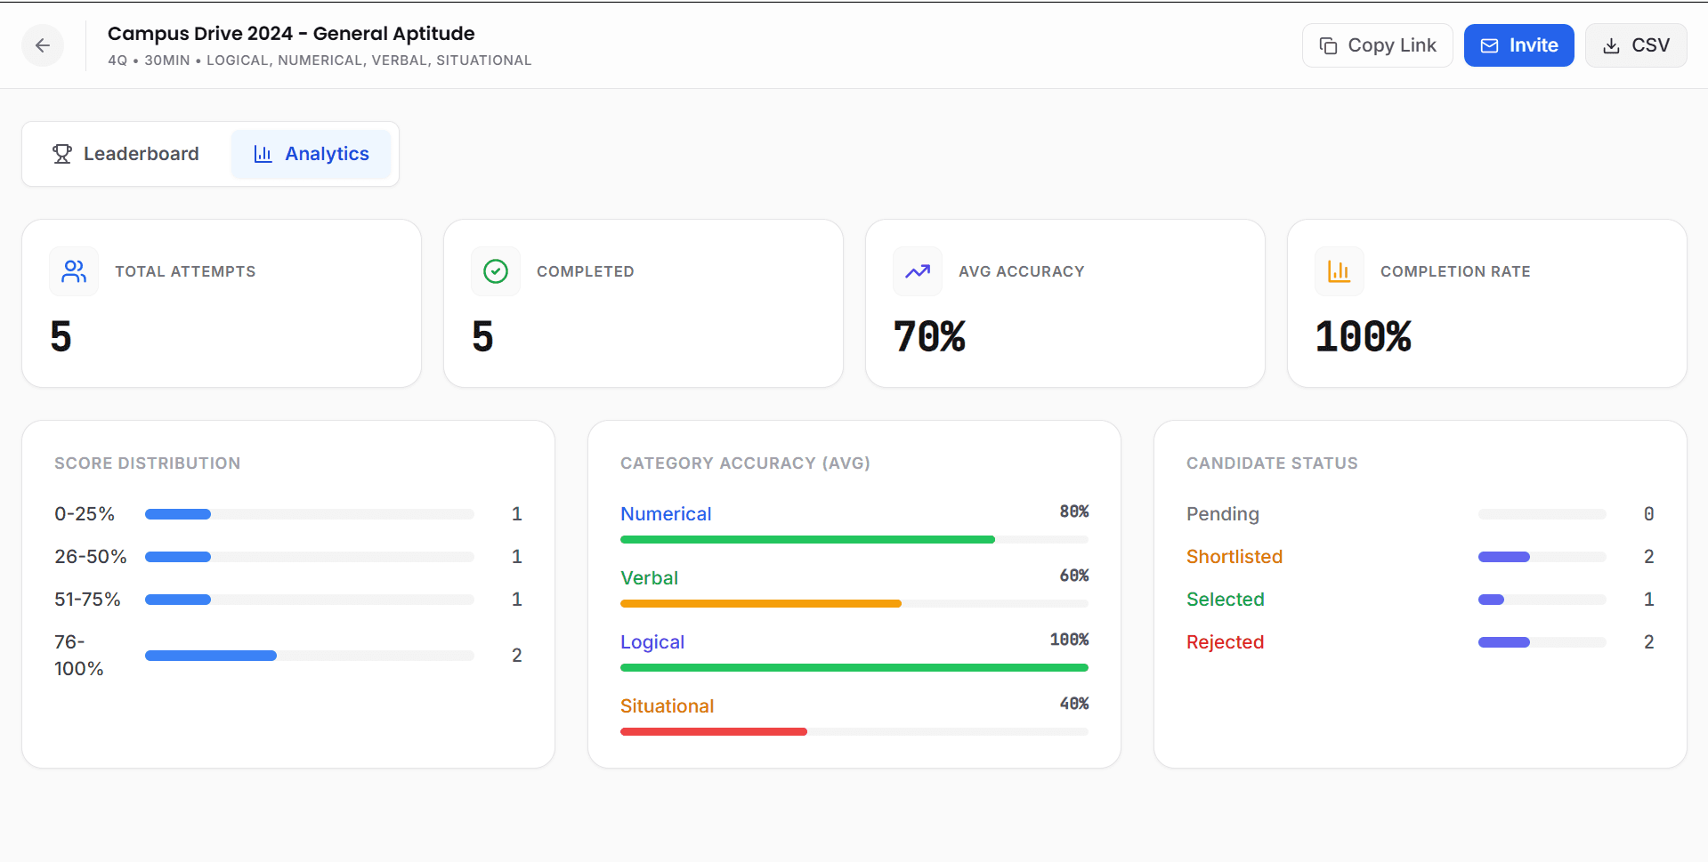1708x862 pixels.
Task: Click the 76-100% score distribution bar
Action: tap(309, 656)
